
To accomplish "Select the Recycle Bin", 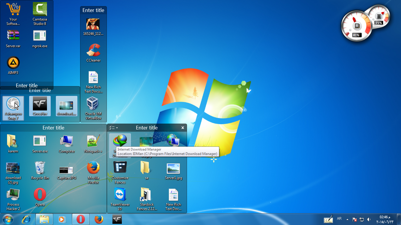I will coord(40,170).
